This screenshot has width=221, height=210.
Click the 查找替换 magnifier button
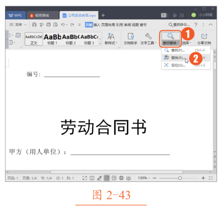pyautogui.click(x=170, y=38)
